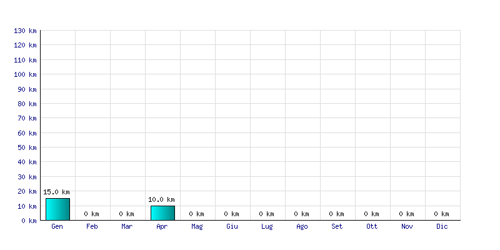Click the 130 km axis label
Viewport: 500px width, 250px height.
(25, 31)
